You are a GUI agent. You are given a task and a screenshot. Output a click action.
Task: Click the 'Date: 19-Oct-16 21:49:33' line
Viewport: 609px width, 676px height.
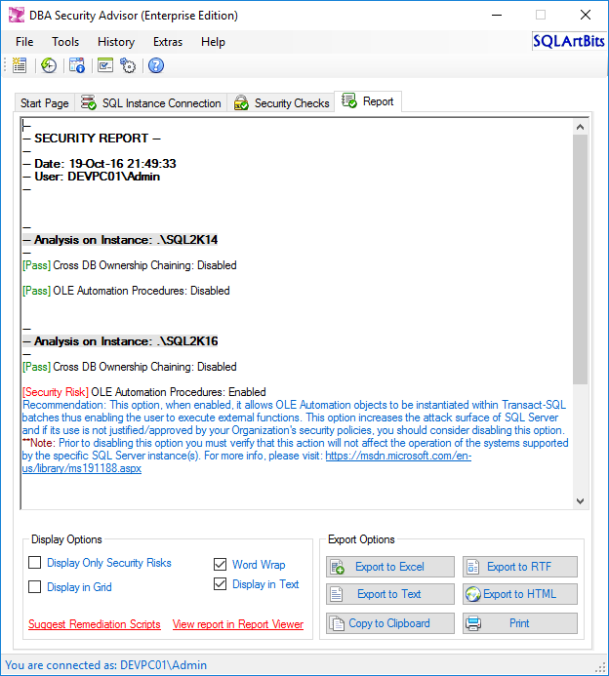tap(100, 164)
